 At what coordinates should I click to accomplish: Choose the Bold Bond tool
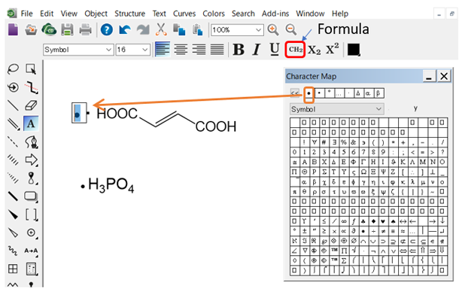click(13, 196)
